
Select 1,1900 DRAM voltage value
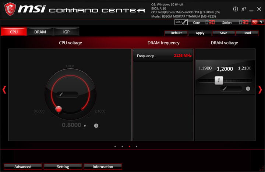point(205,68)
